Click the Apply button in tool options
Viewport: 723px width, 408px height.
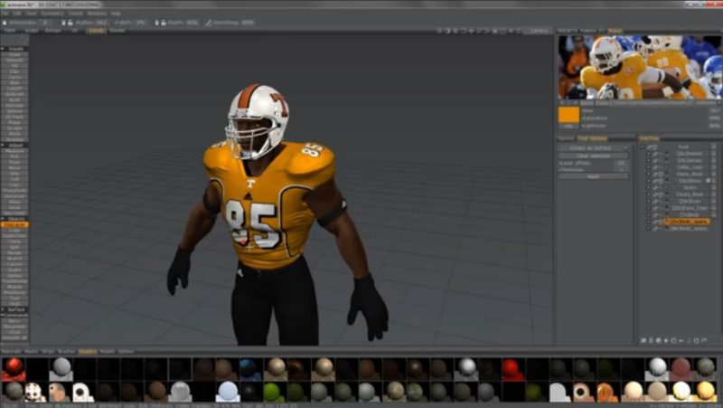tap(594, 176)
